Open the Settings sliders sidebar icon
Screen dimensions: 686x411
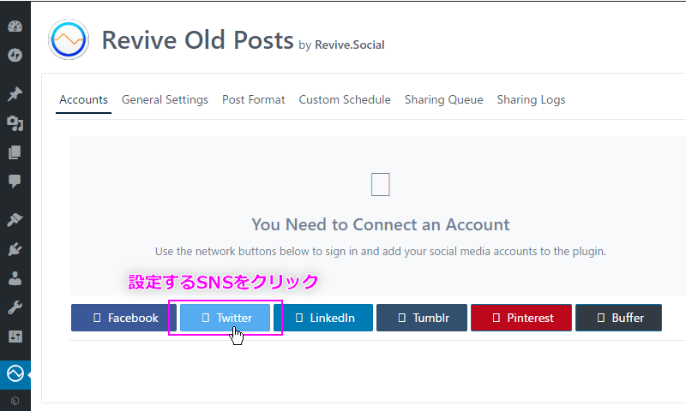pyautogui.click(x=15, y=337)
